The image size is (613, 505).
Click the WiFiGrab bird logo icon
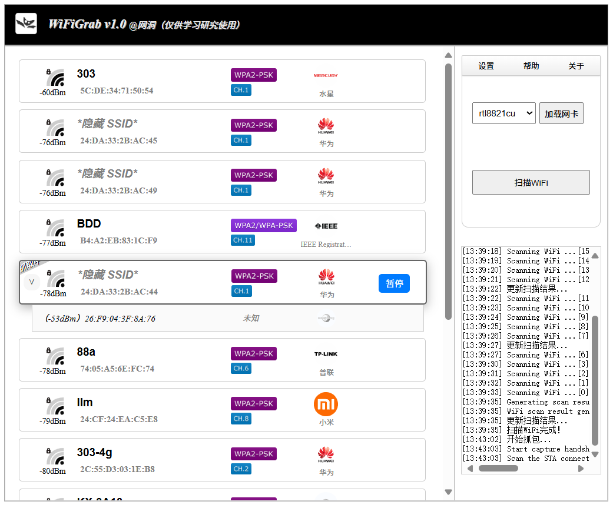pos(26,24)
